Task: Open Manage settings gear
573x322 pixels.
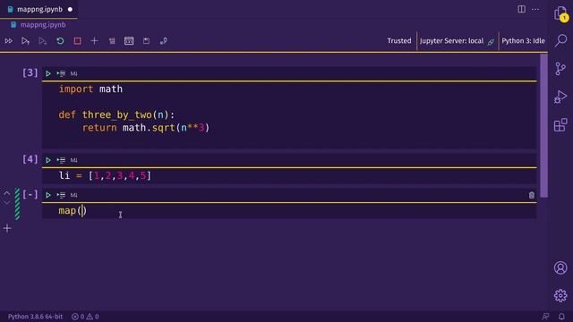Action: (x=560, y=295)
